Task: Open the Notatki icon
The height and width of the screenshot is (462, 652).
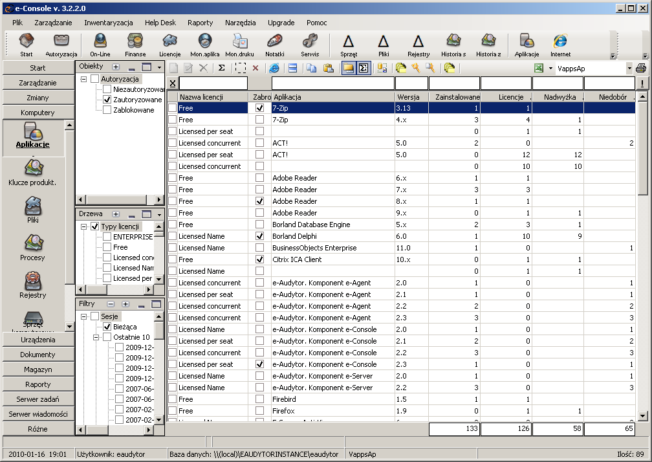Action: (274, 45)
